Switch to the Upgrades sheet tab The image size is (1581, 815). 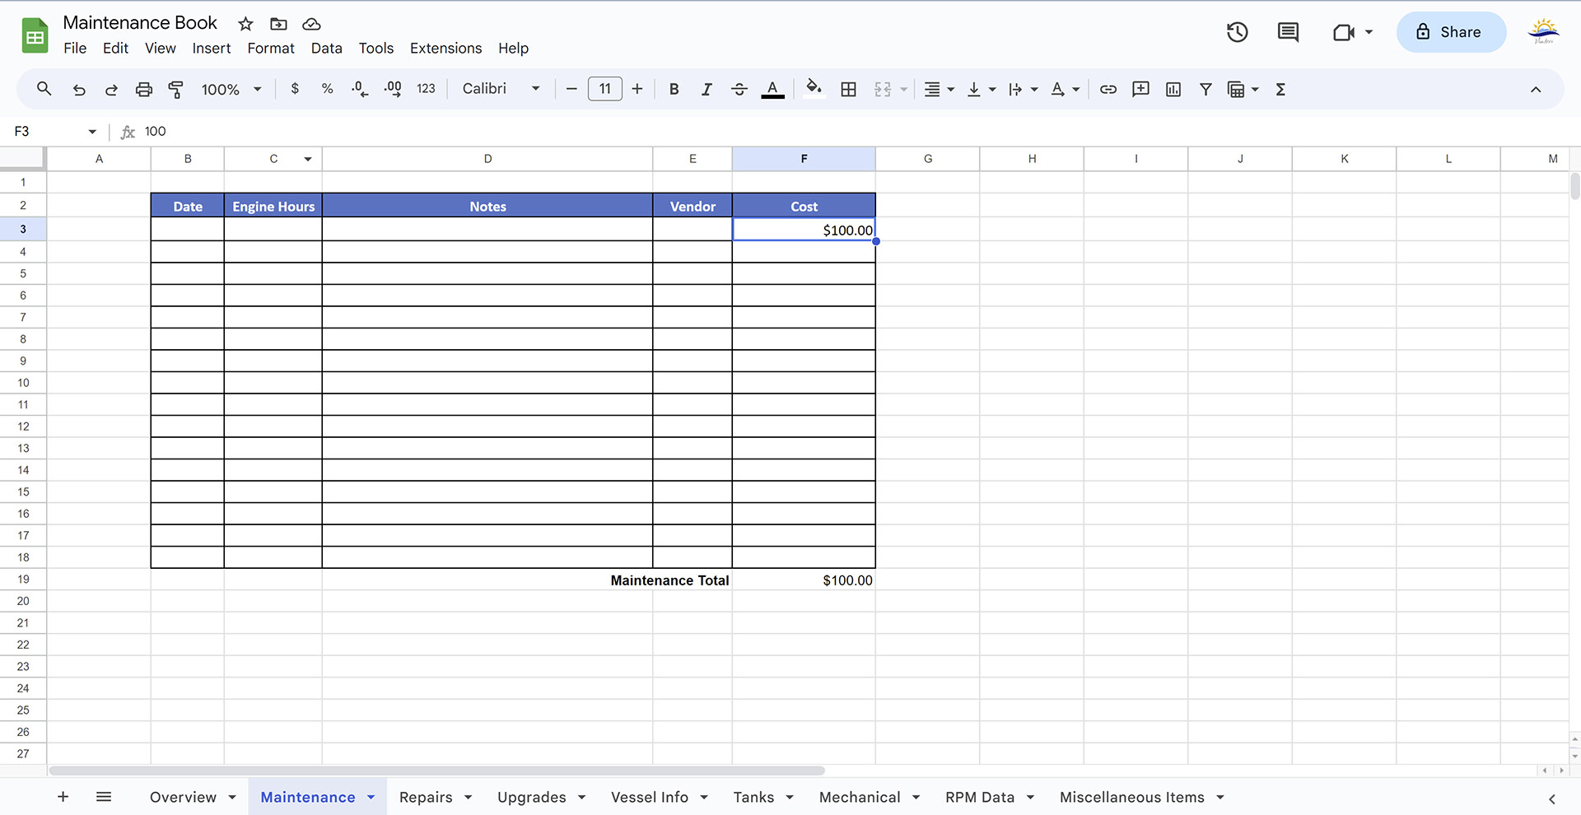532,797
